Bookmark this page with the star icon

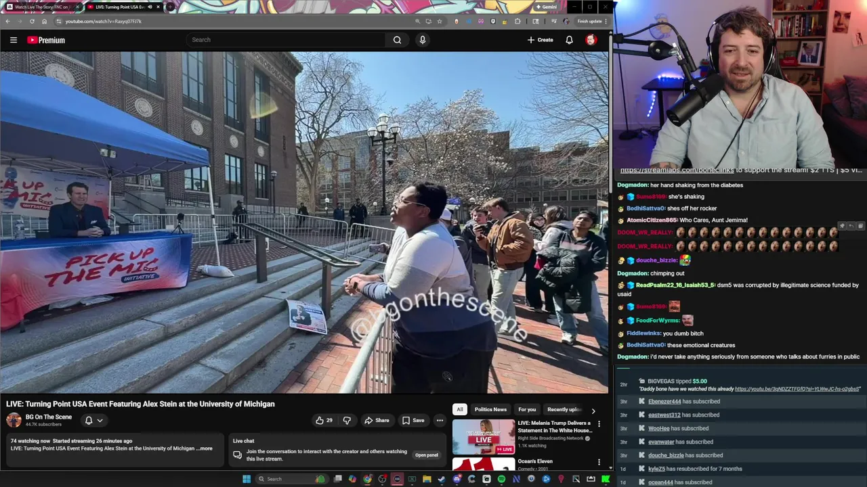coord(440,21)
